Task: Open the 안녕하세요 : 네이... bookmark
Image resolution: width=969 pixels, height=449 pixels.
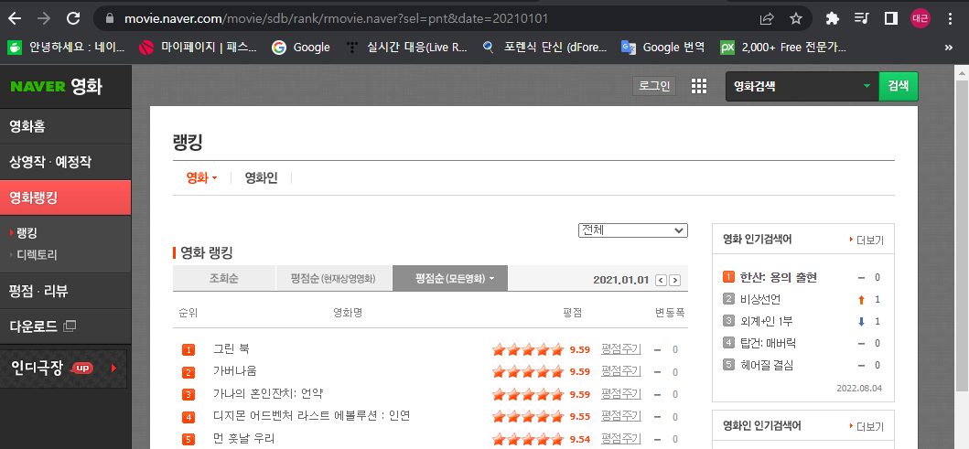Action: [x=66, y=47]
